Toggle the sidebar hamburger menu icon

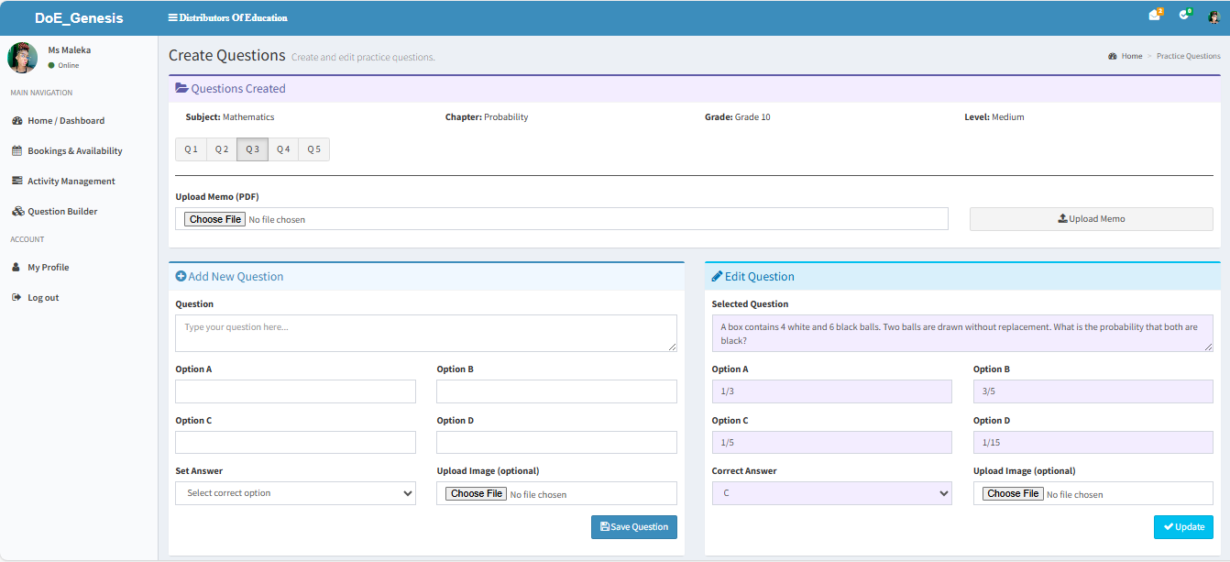pyautogui.click(x=173, y=17)
